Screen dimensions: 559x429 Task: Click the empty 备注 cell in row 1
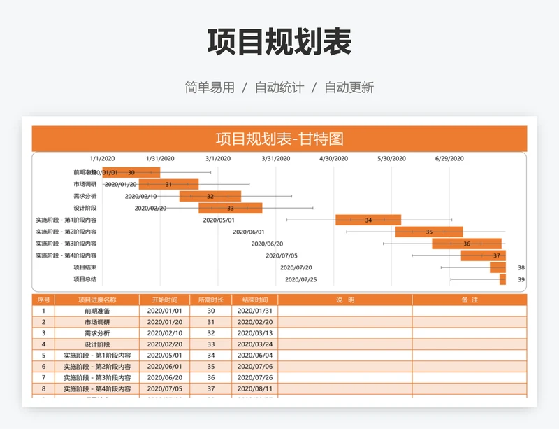point(470,311)
